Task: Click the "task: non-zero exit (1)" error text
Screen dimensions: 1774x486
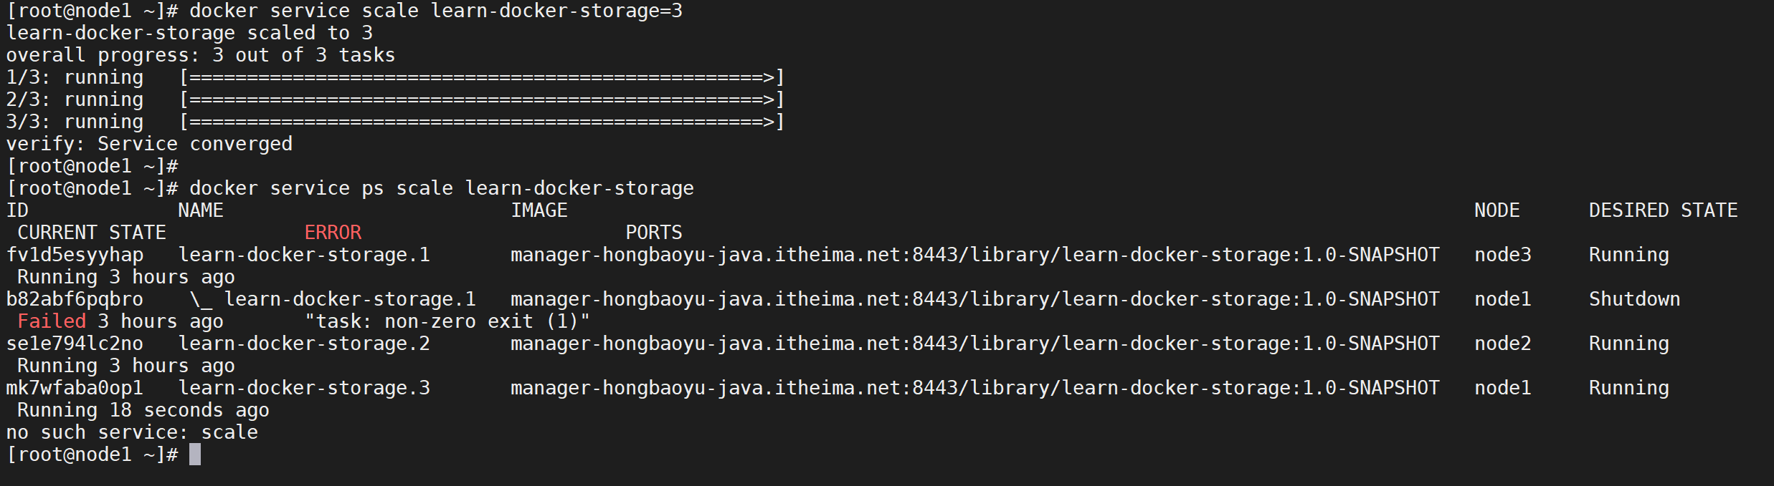Action: 447,321
